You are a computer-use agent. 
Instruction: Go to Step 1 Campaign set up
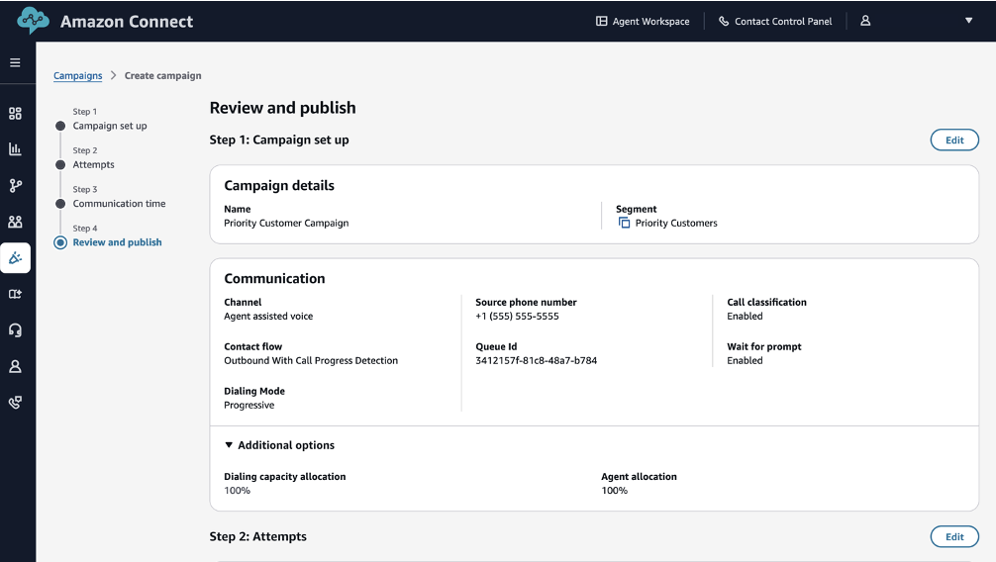[x=109, y=126]
